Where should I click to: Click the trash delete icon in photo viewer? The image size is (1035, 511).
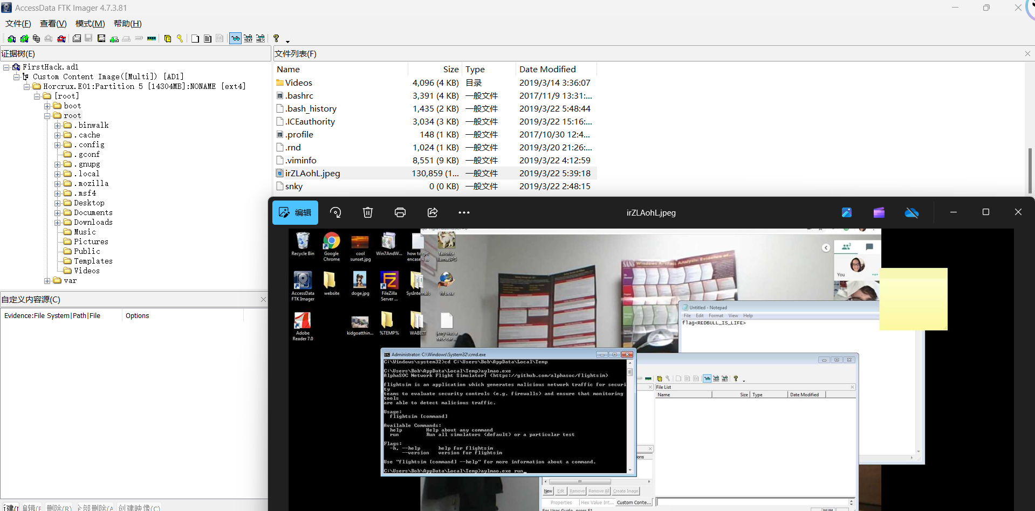click(x=368, y=213)
